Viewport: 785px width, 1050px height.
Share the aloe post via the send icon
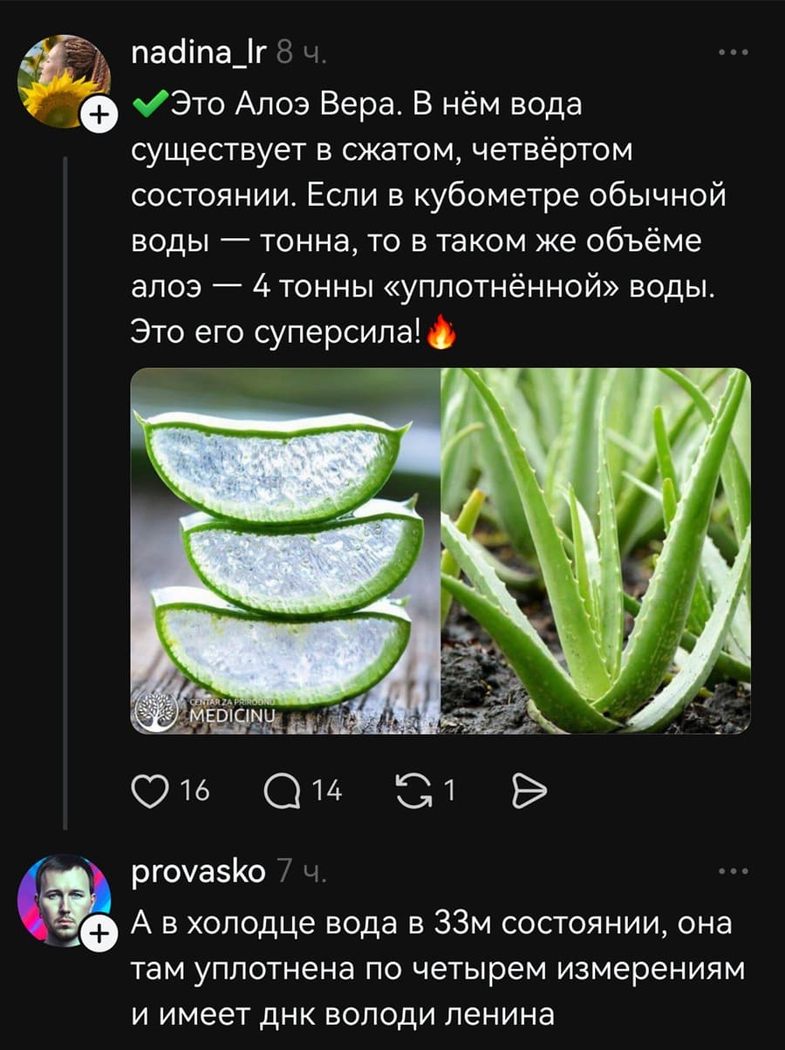coord(527,790)
